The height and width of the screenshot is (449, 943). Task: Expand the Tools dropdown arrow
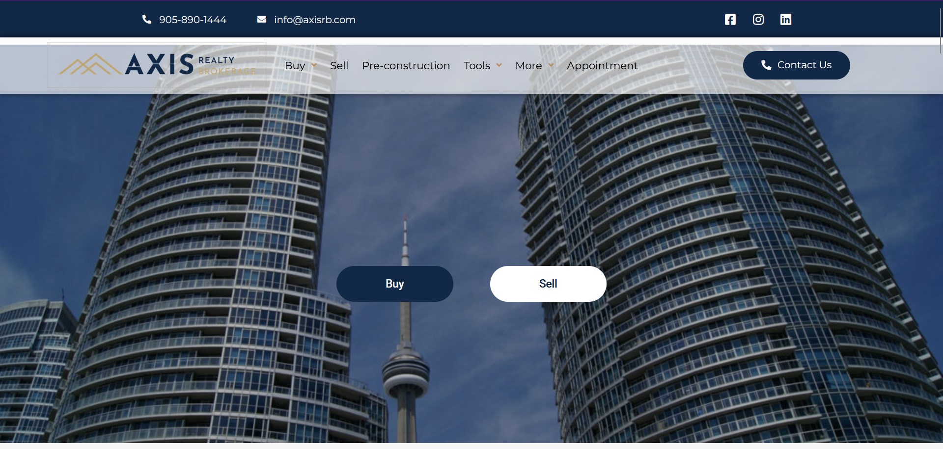499,65
